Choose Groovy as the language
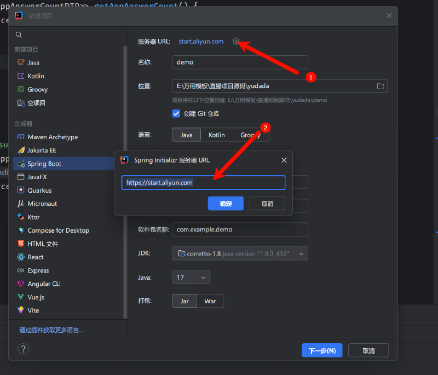The image size is (438, 375). point(250,135)
